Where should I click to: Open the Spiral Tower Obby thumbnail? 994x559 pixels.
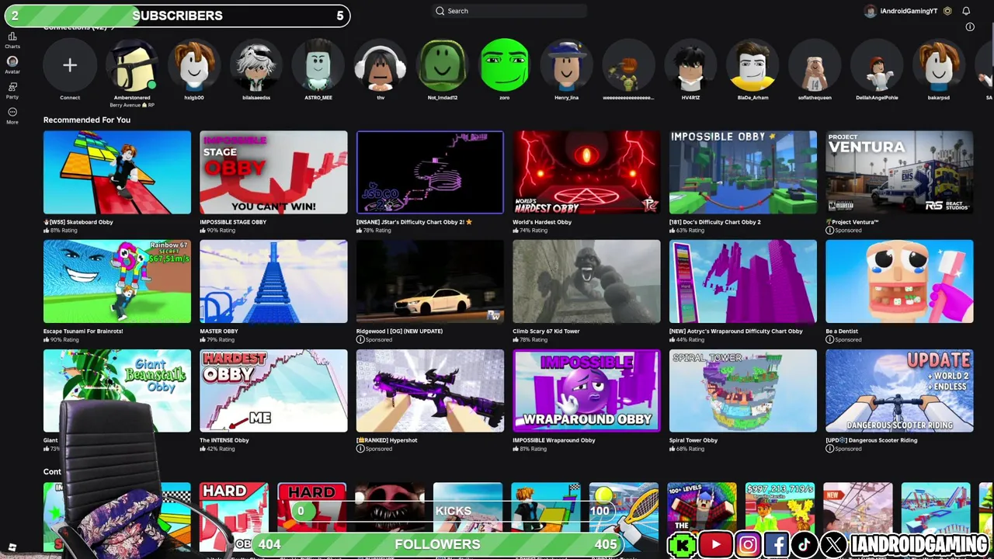743,391
